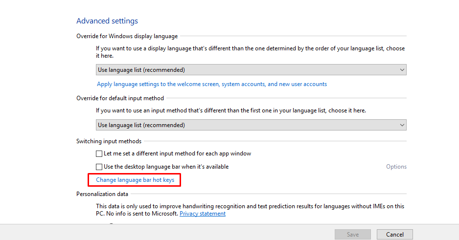
Task: Open Apply language settings to welcome screen link
Action: point(212,84)
